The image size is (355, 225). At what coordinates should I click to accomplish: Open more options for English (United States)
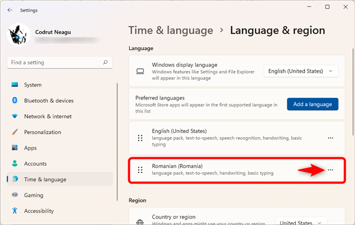pos(330,138)
